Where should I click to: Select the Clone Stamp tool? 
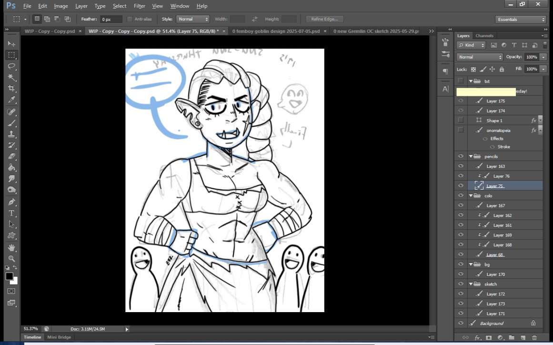coord(11,134)
